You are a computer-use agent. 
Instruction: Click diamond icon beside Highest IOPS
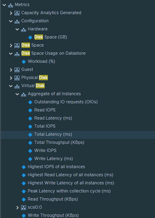tap(24, 167)
